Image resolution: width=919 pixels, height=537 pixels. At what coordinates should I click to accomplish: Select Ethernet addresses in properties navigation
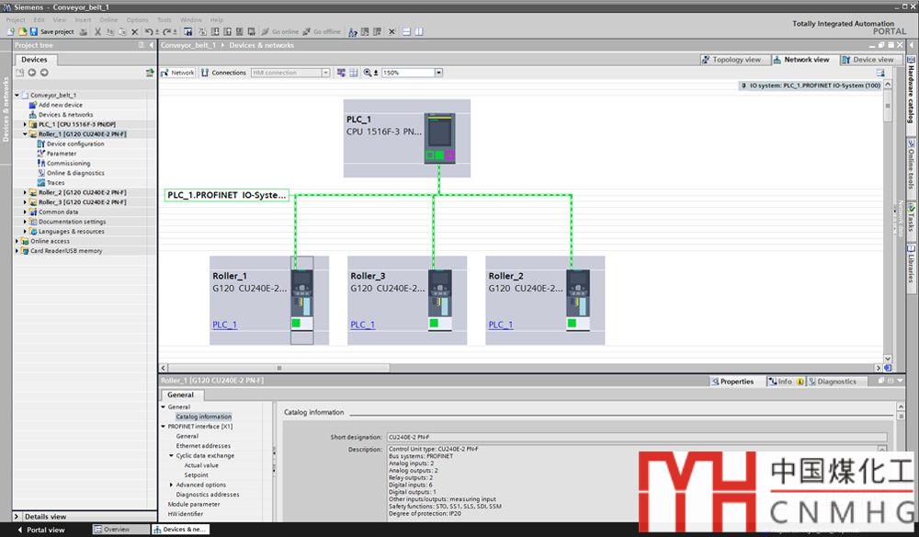[203, 446]
